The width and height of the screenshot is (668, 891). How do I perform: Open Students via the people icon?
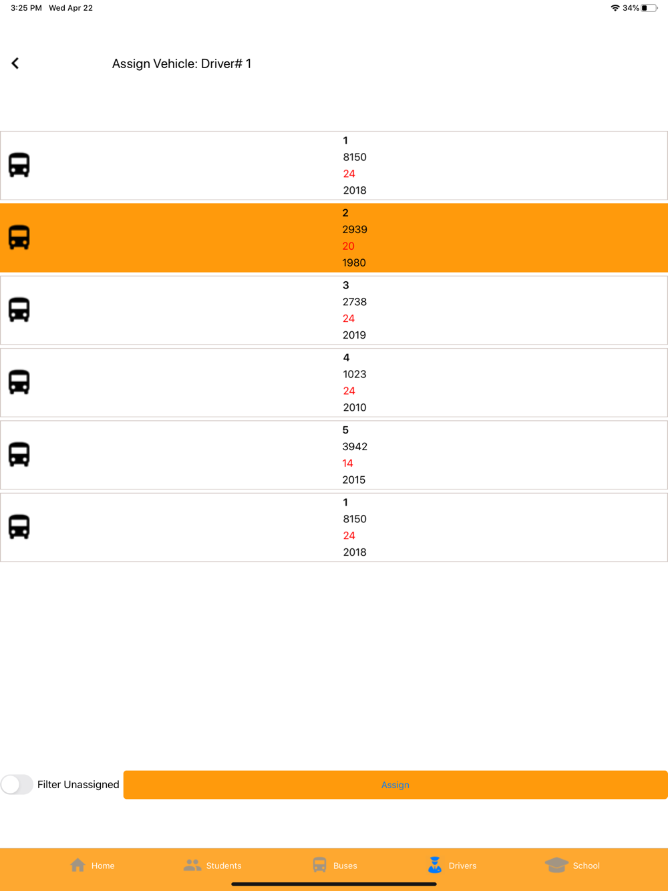click(x=192, y=865)
